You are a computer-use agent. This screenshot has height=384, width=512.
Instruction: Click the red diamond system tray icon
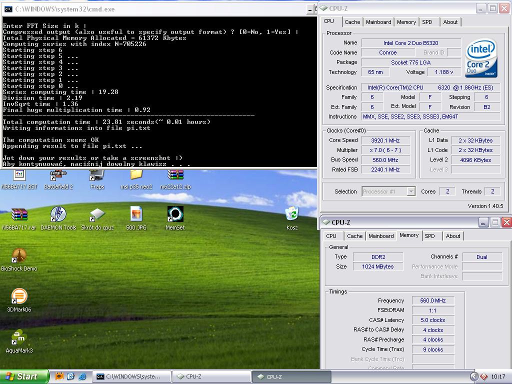pyautogui.click(x=484, y=377)
